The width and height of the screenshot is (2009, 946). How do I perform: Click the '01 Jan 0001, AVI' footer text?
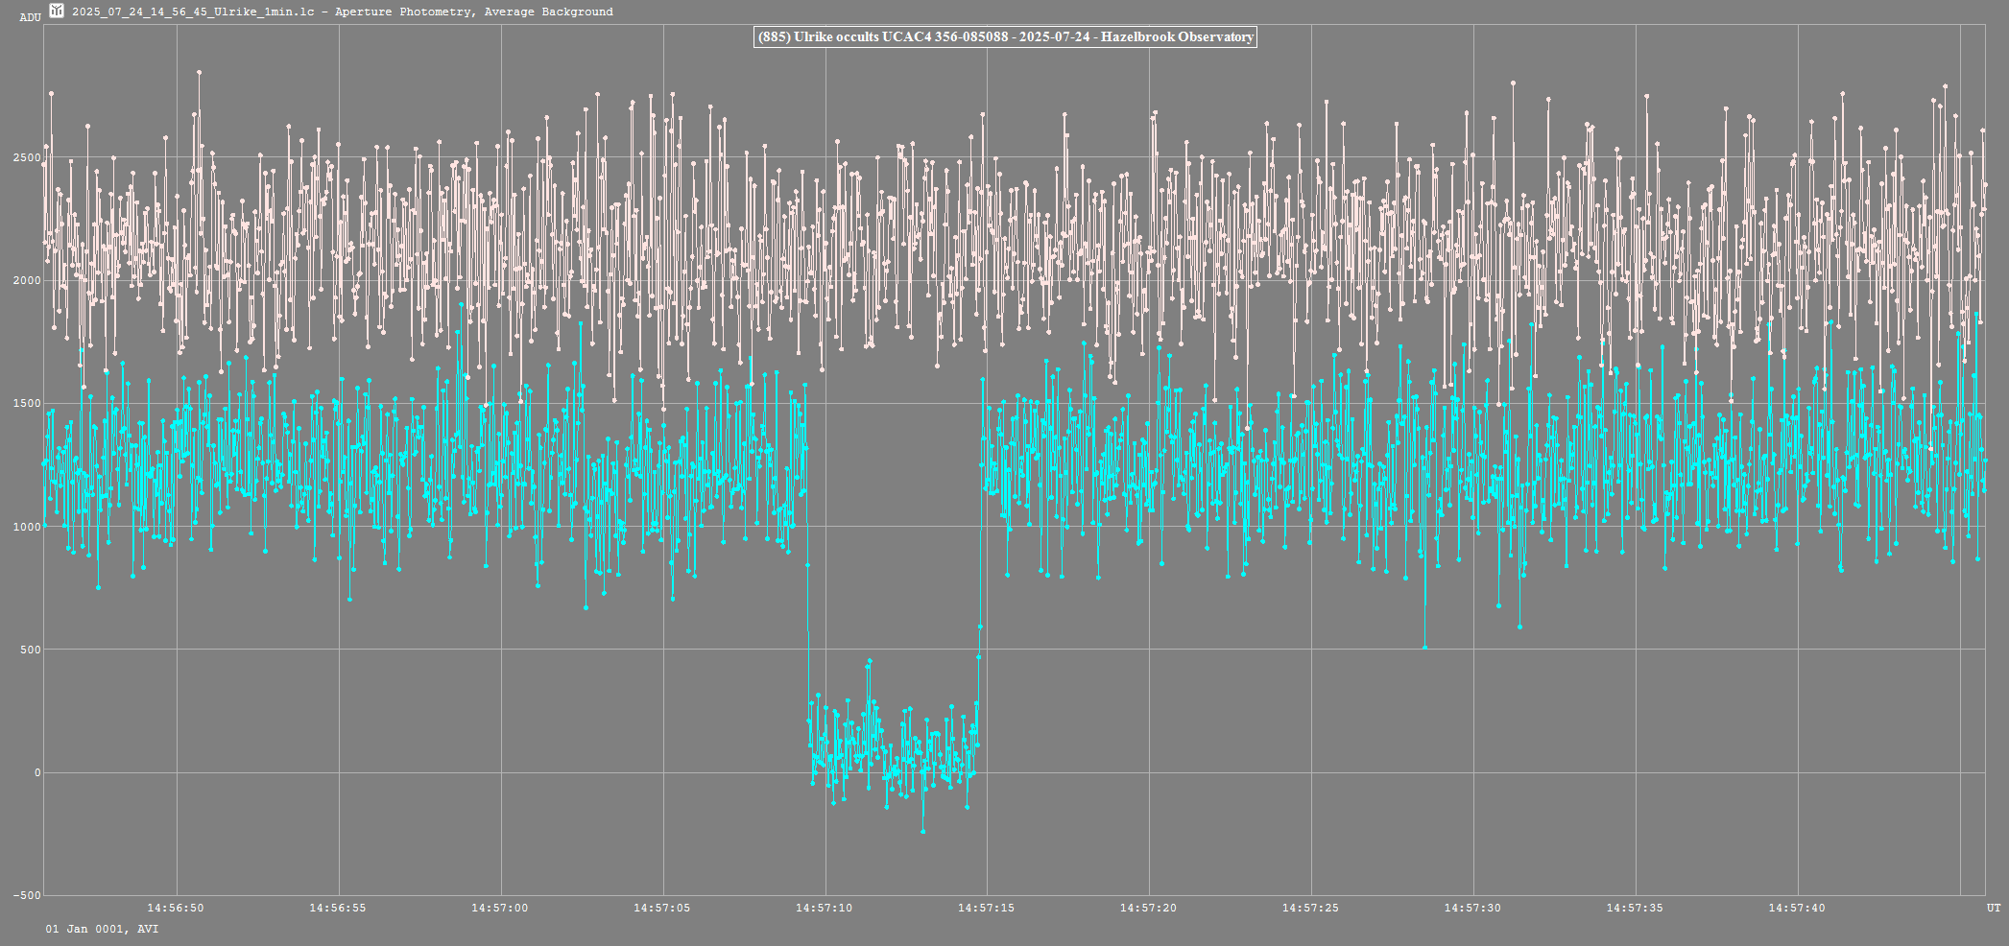102,929
